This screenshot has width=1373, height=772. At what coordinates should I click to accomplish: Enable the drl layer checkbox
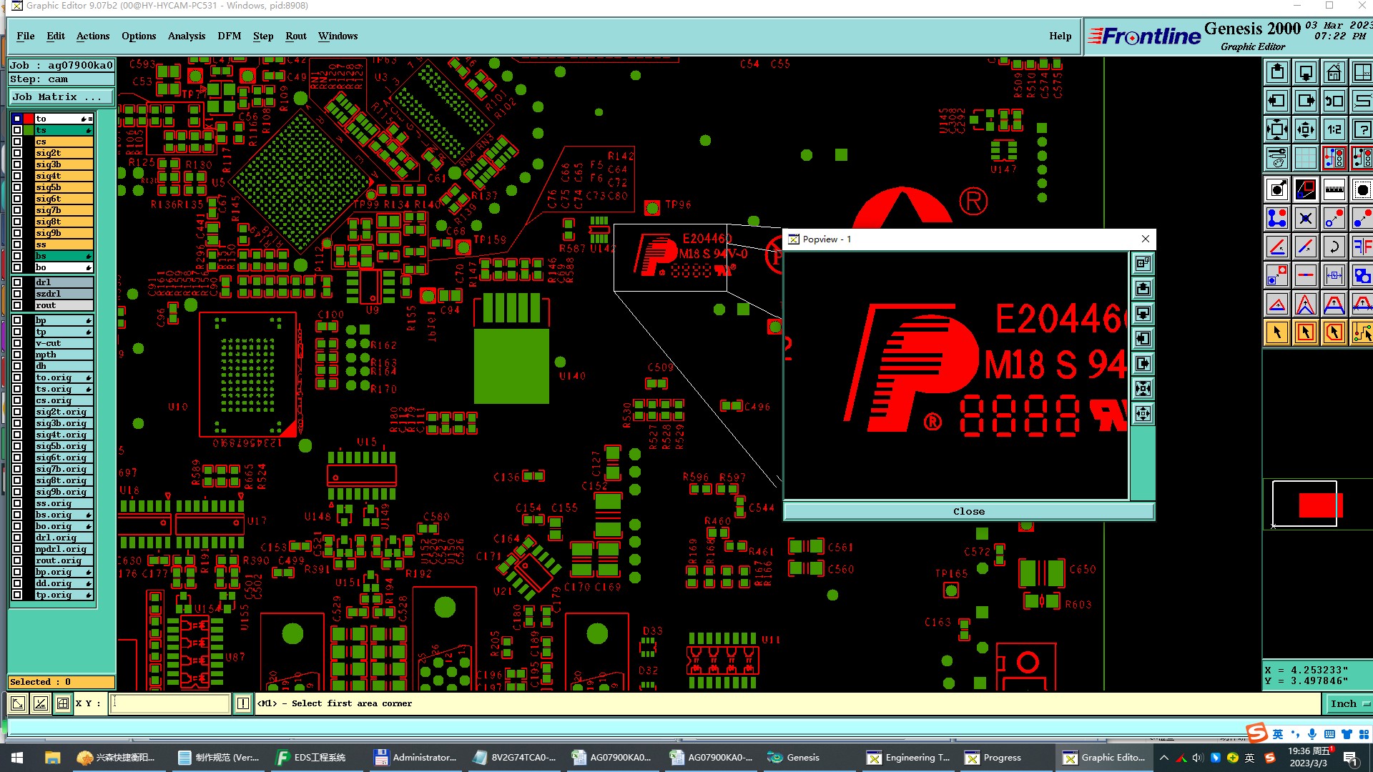[17, 282]
